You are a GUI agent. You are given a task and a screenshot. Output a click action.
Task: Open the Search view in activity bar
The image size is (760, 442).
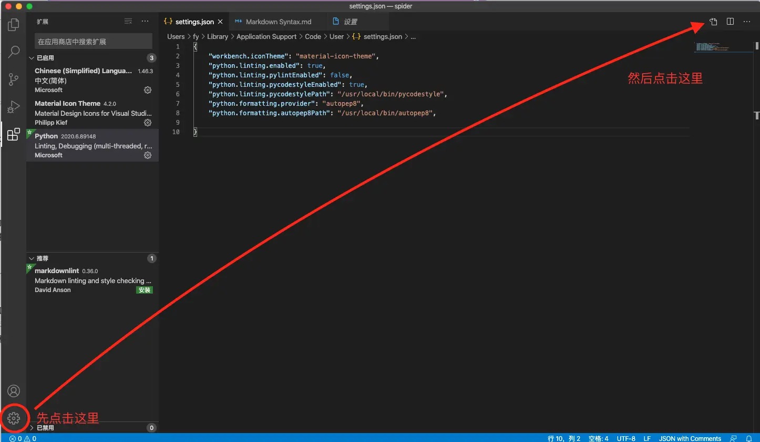[14, 52]
